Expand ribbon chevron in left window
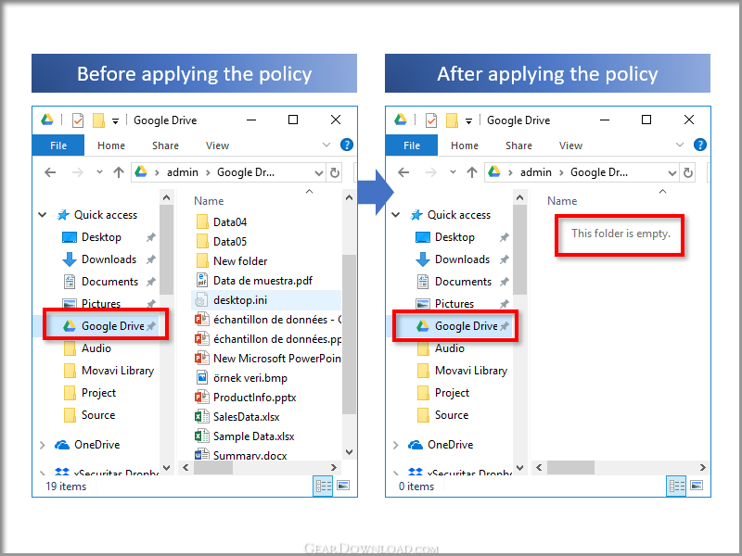Screen dimensions: 742x556 tap(326, 145)
